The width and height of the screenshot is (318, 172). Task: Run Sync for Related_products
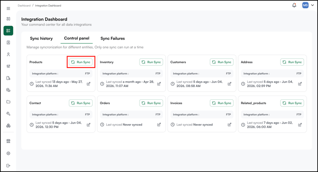coord(292,103)
